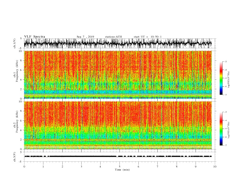
Task: Click the ch.2 color scale bar
Action: click(221, 129)
